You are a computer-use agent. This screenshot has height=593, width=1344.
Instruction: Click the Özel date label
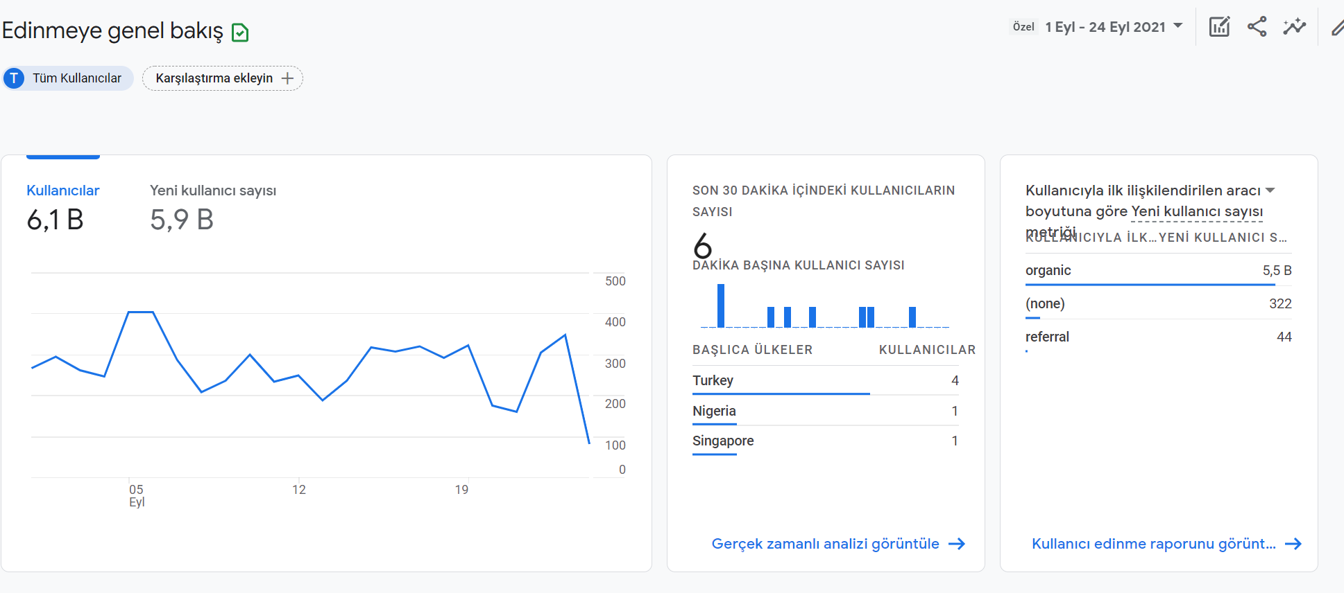1023,27
